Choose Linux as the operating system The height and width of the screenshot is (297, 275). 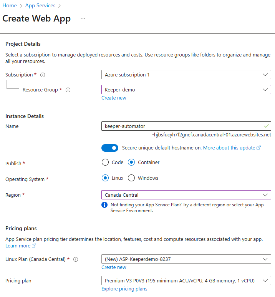coord(105,178)
